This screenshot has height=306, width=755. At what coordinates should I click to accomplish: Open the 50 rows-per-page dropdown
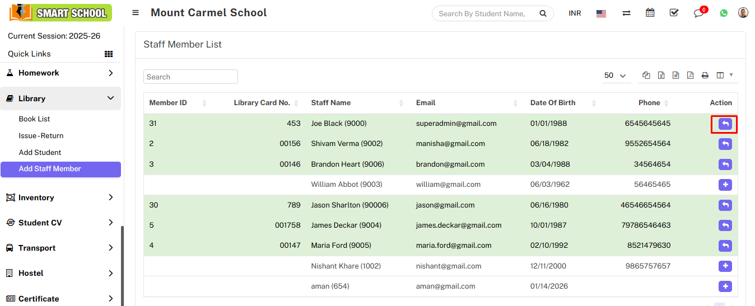614,76
